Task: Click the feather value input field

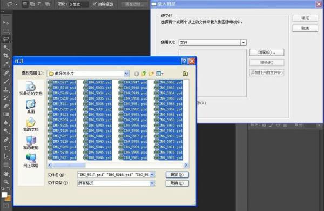Action: pos(78,4)
